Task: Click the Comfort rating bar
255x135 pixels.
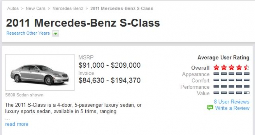Action: point(232,80)
